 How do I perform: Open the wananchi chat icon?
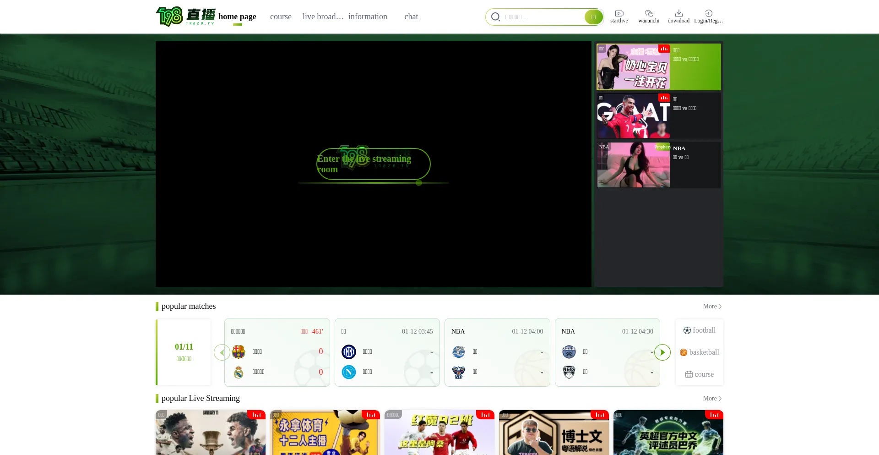(x=649, y=13)
